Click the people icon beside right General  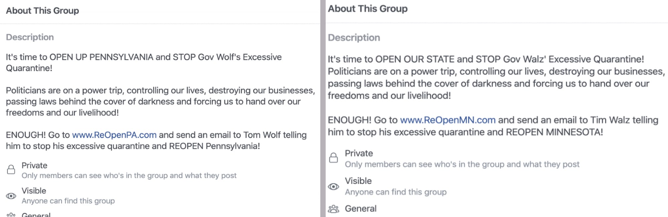point(333,209)
